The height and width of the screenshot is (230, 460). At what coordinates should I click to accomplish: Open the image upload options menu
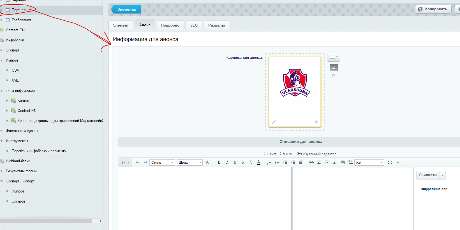334,57
